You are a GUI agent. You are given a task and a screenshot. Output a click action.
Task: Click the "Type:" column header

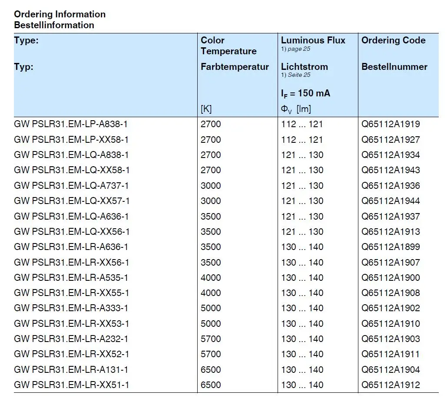pyautogui.click(x=26, y=40)
